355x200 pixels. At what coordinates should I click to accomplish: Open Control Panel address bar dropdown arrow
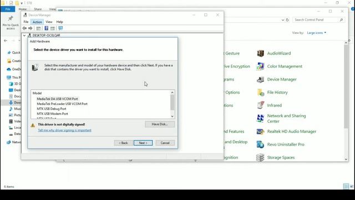click(x=283, y=20)
